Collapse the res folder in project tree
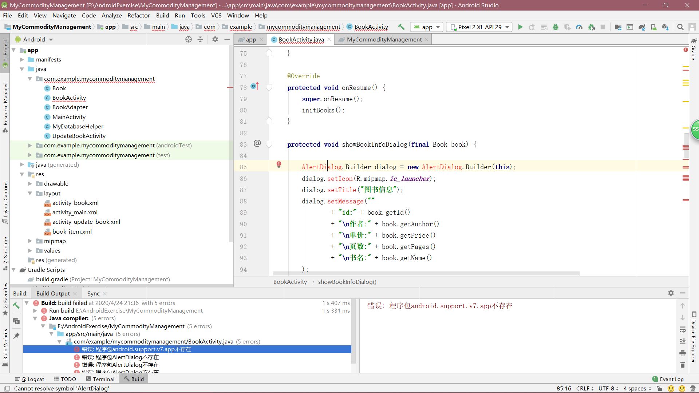This screenshot has width=699, height=393. tap(22, 174)
